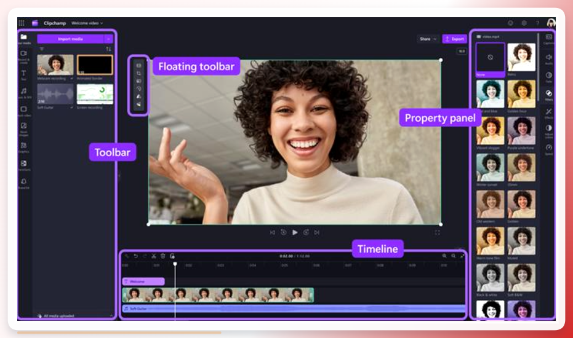Open the Transitions sidebar tab
The width and height of the screenshot is (573, 338).
[24, 165]
